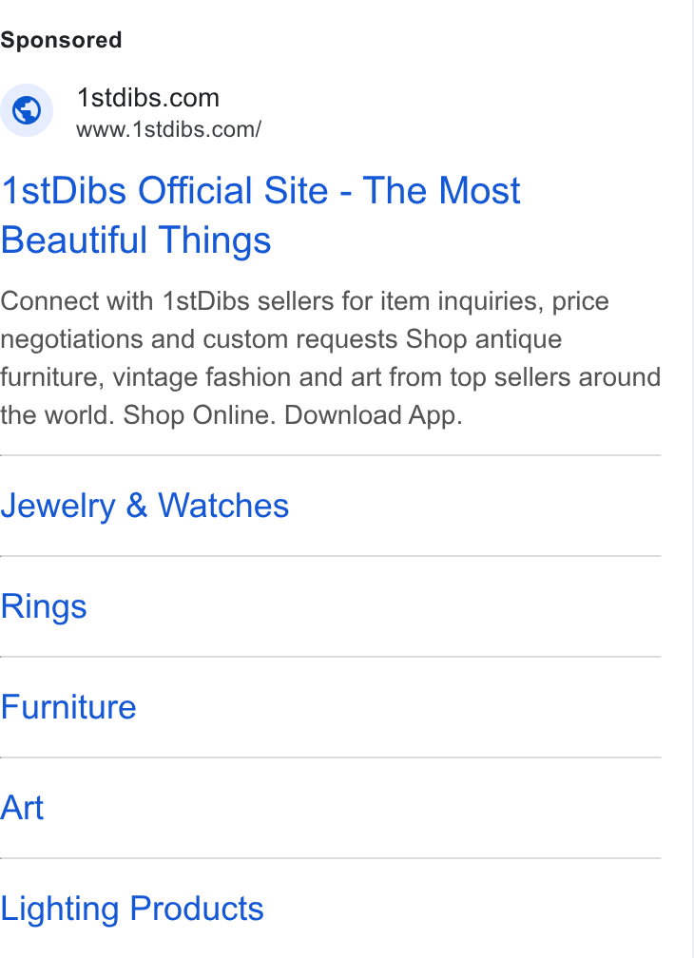Click the word Products in Lighting sitelink

click(x=197, y=910)
